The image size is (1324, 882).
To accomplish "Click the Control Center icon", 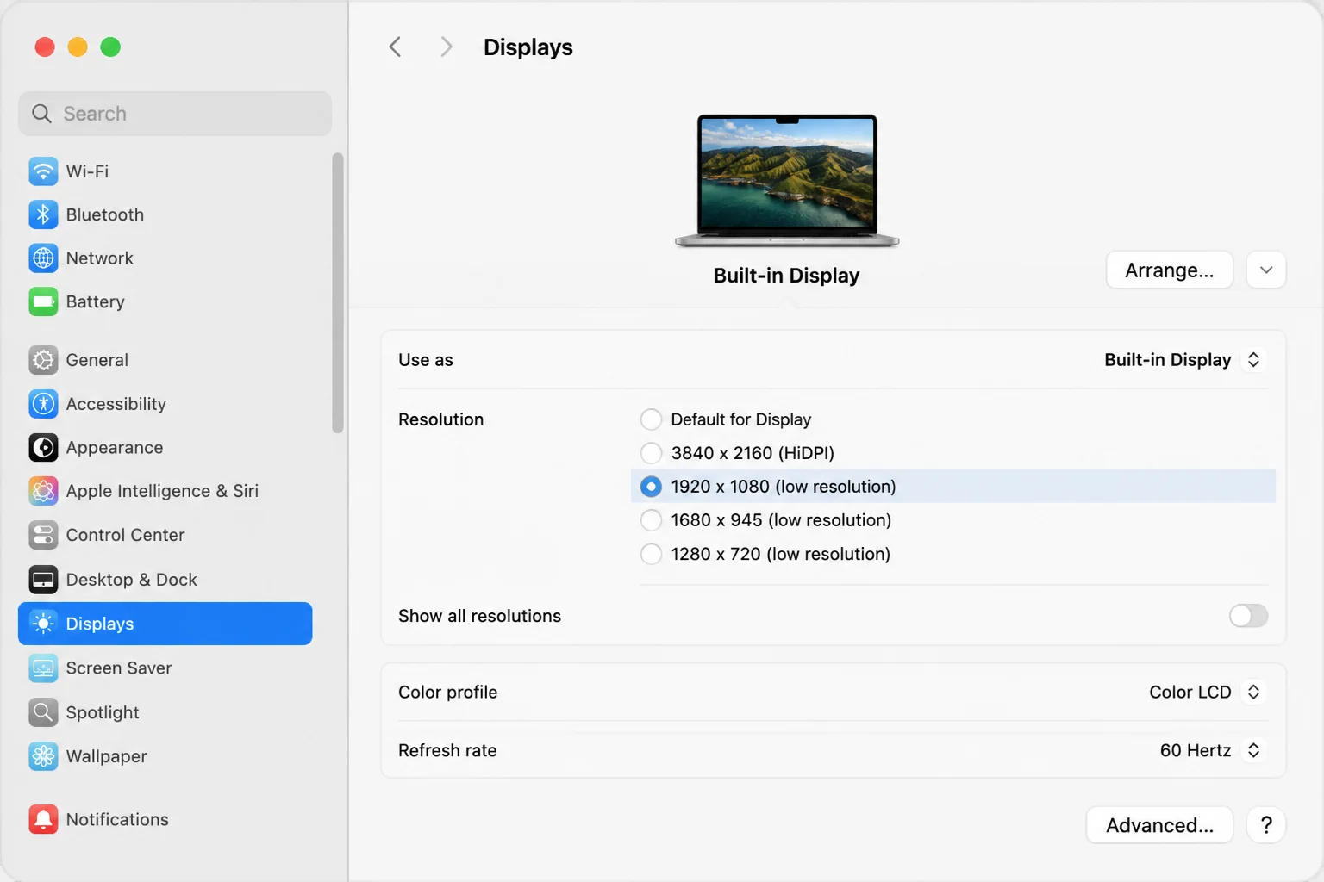I will pyautogui.click(x=43, y=535).
